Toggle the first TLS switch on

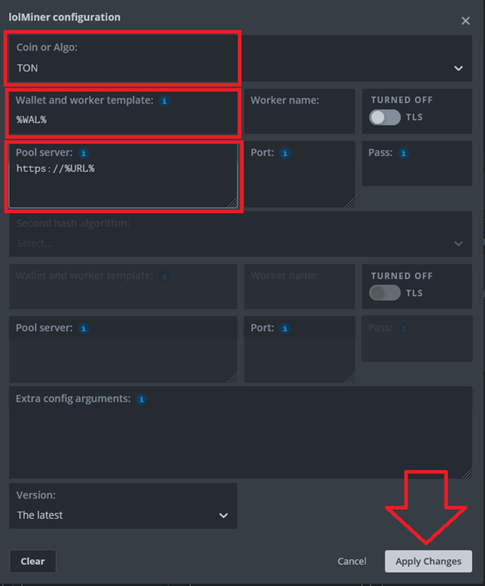385,117
